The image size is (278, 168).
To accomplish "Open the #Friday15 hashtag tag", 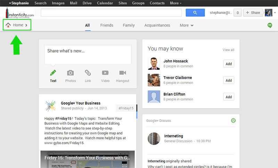I will 126,108.
